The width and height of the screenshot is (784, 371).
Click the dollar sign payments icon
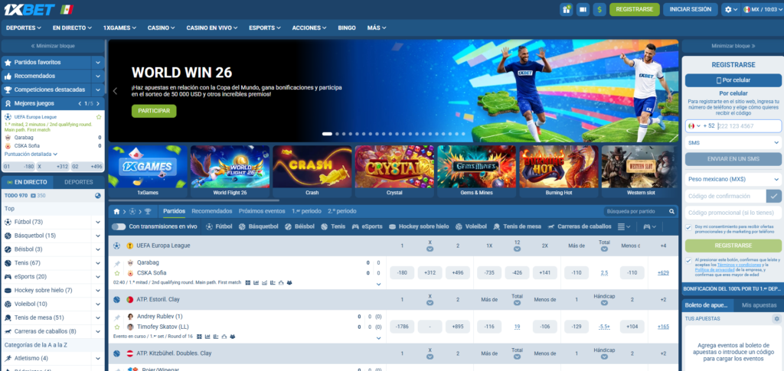point(599,9)
